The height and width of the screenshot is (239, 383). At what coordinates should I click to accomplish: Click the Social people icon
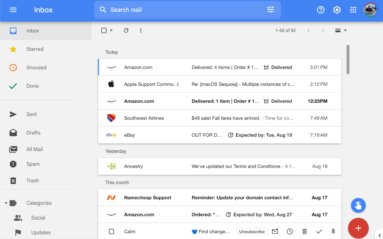18,218
